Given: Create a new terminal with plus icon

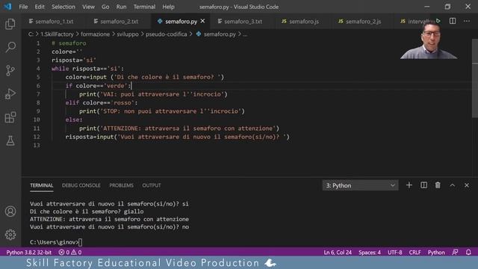Looking at the screenshot, I should click(409, 185).
